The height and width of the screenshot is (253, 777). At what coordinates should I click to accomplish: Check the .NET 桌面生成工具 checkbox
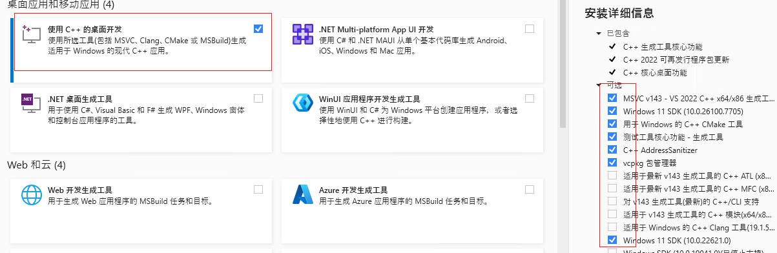click(258, 99)
